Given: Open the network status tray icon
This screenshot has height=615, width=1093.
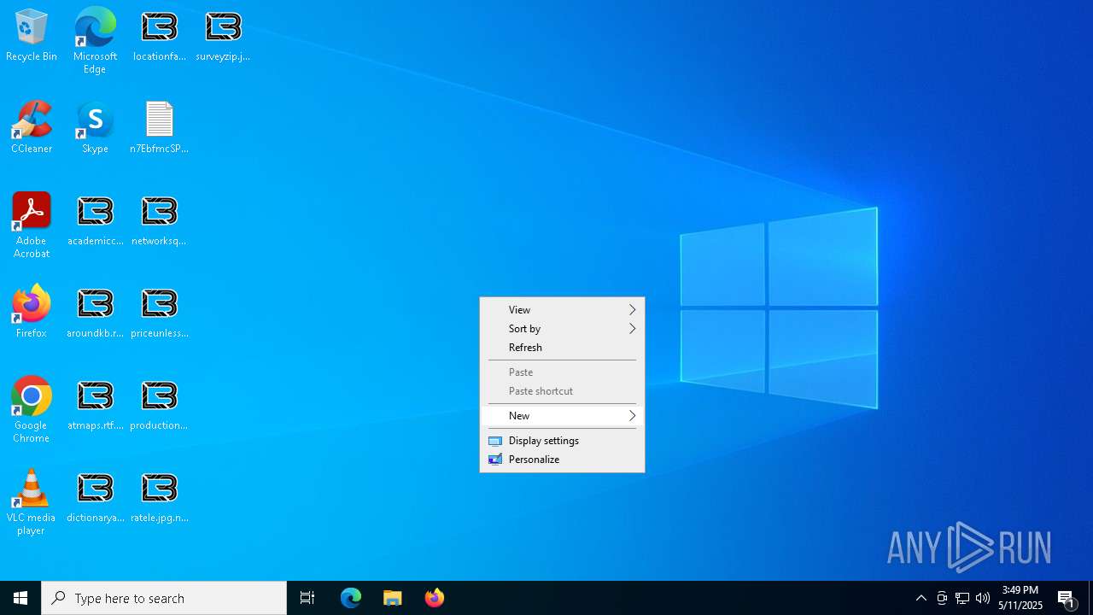Looking at the screenshot, I should [x=962, y=598].
